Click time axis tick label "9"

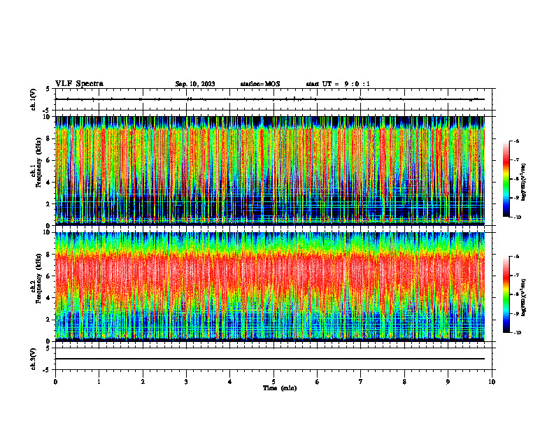coord(448,382)
